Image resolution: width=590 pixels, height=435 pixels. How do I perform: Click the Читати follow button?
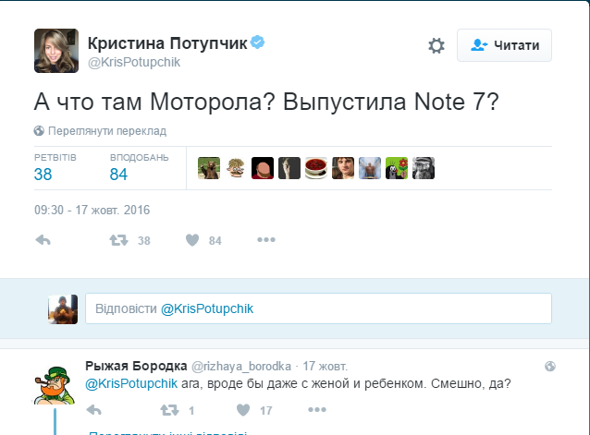click(x=504, y=44)
